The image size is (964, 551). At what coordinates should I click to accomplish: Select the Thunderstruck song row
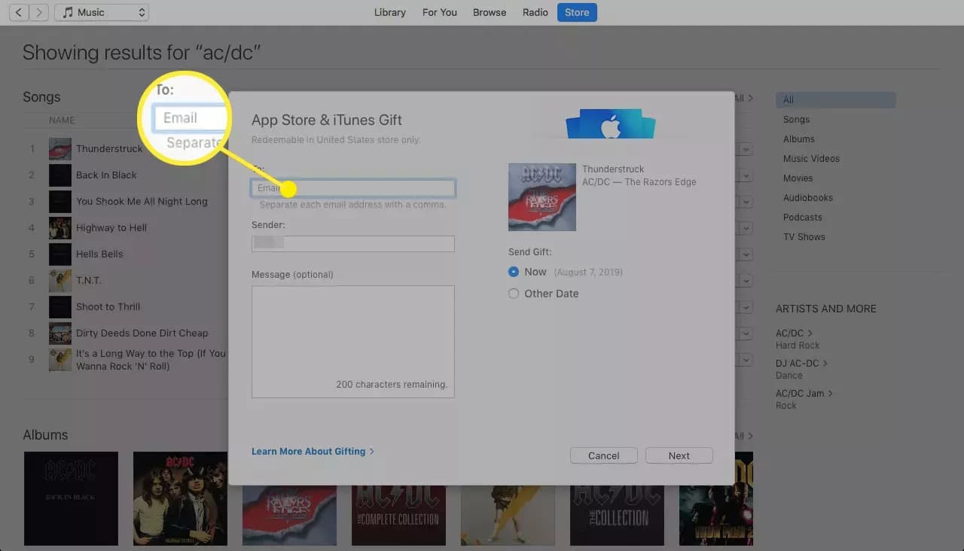[x=109, y=148]
